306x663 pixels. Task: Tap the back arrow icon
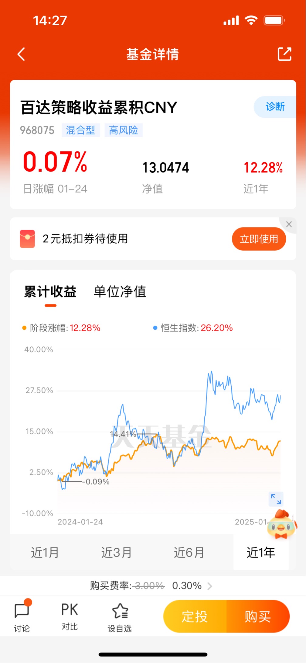pyautogui.click(x=21, y=54)
